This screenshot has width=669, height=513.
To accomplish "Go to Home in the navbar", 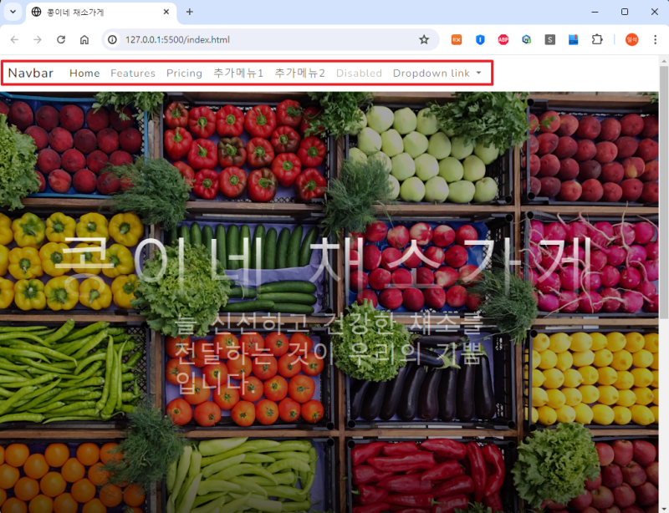I will tap(84, 74).
